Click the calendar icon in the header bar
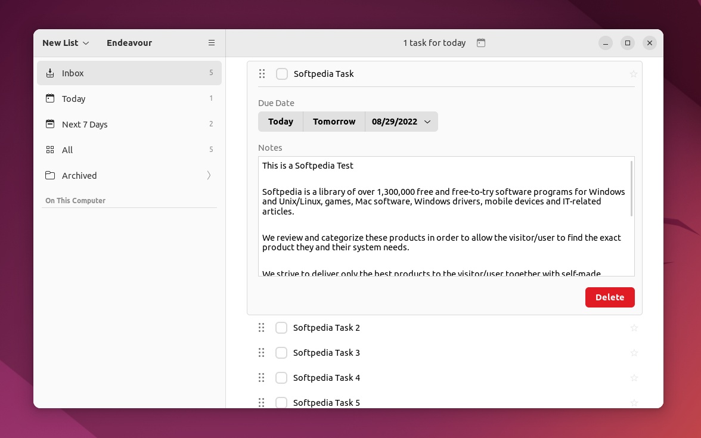Viewport: 701px width, 438px height. (481, 42)
